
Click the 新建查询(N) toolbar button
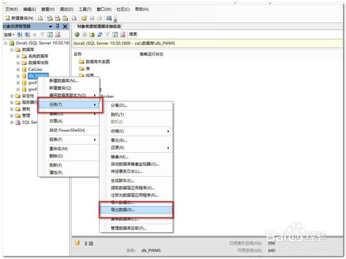click(19, 18)
